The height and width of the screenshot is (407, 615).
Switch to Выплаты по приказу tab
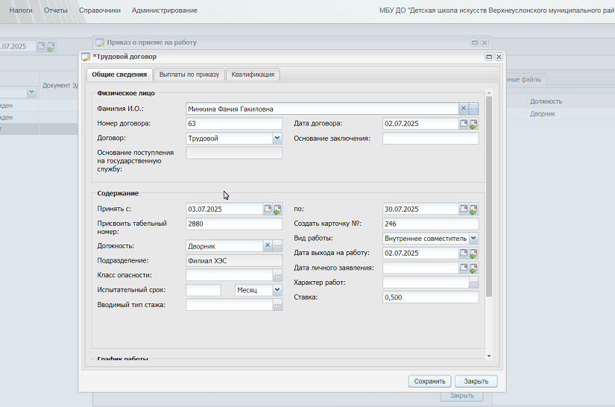(x=189, y=75)
